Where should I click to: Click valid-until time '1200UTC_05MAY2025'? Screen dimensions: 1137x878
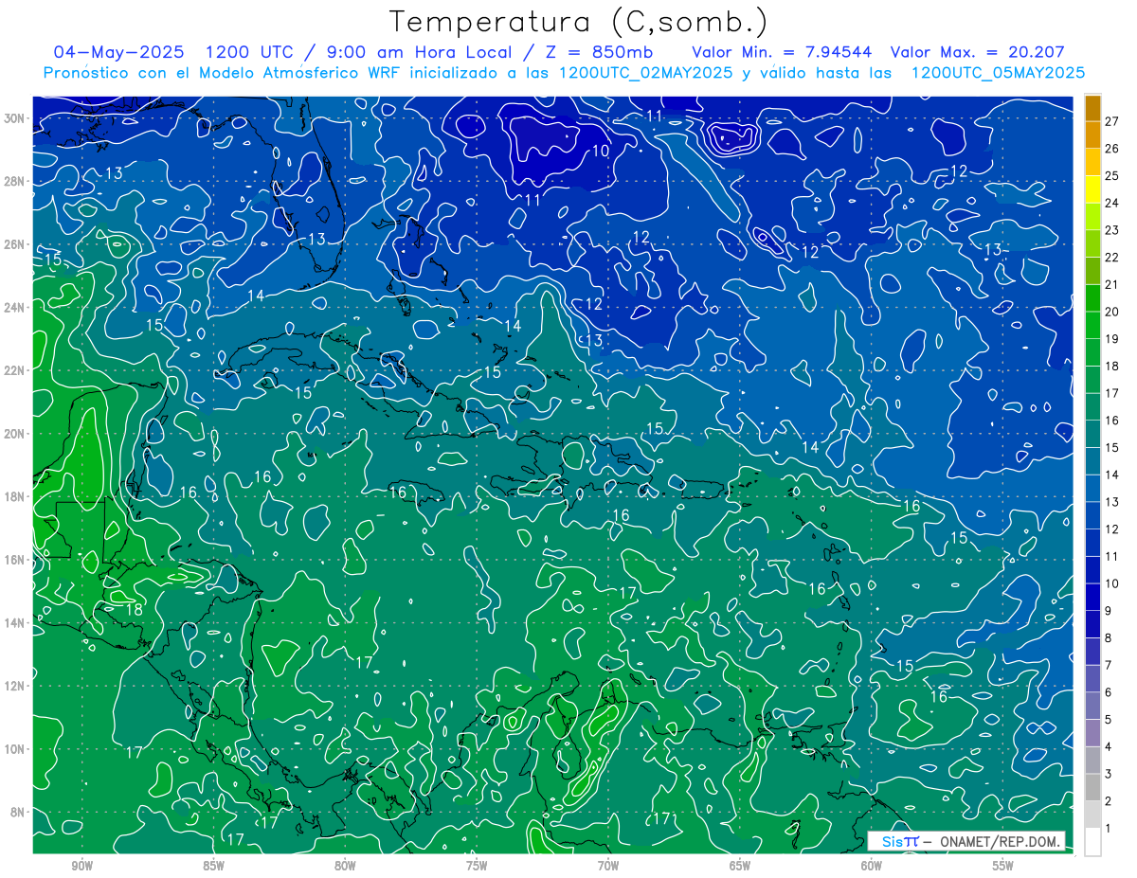[x=998, y=72]
